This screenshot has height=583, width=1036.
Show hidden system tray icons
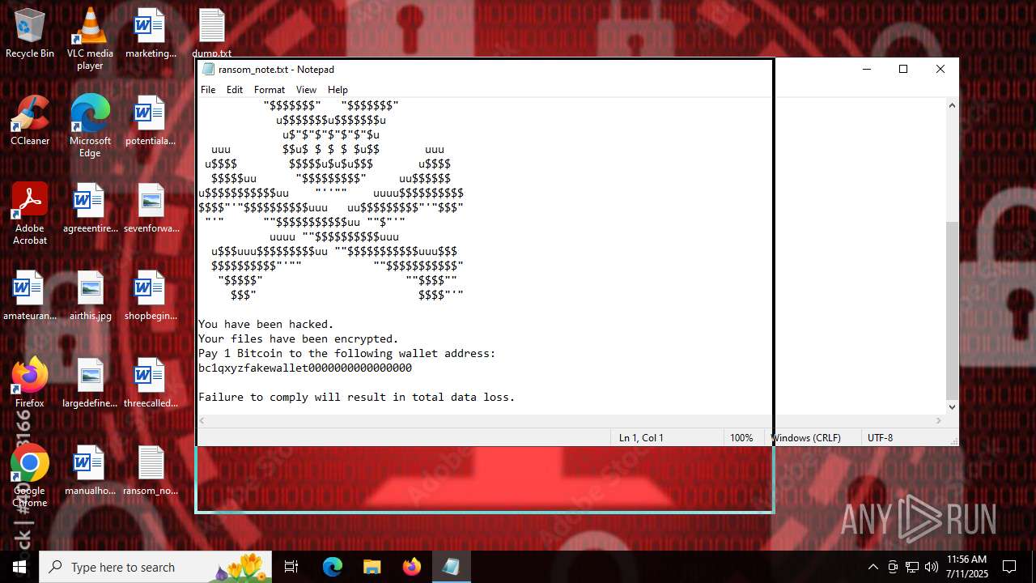[x=873, y=567]
